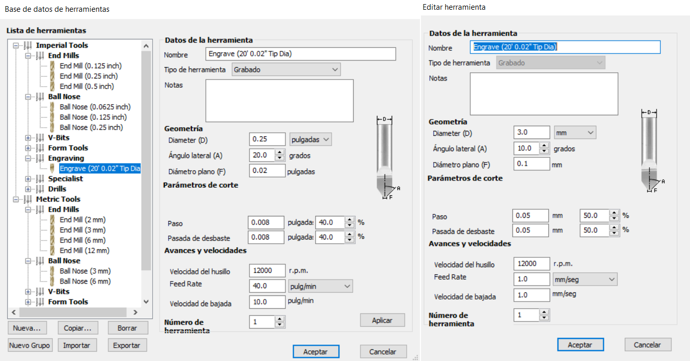Image resolution: width=690 pixels, height=361 pixels.
Task: Click the Engrave tool icon in the tree
Action: click(x=52, y=168)
